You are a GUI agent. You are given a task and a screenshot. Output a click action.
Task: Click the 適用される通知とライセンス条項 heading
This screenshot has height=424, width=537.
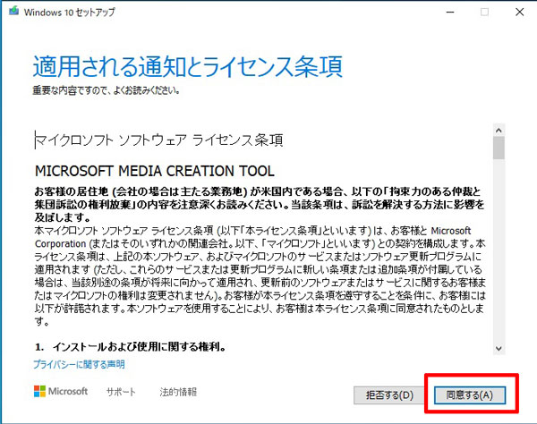pos(188,67)
